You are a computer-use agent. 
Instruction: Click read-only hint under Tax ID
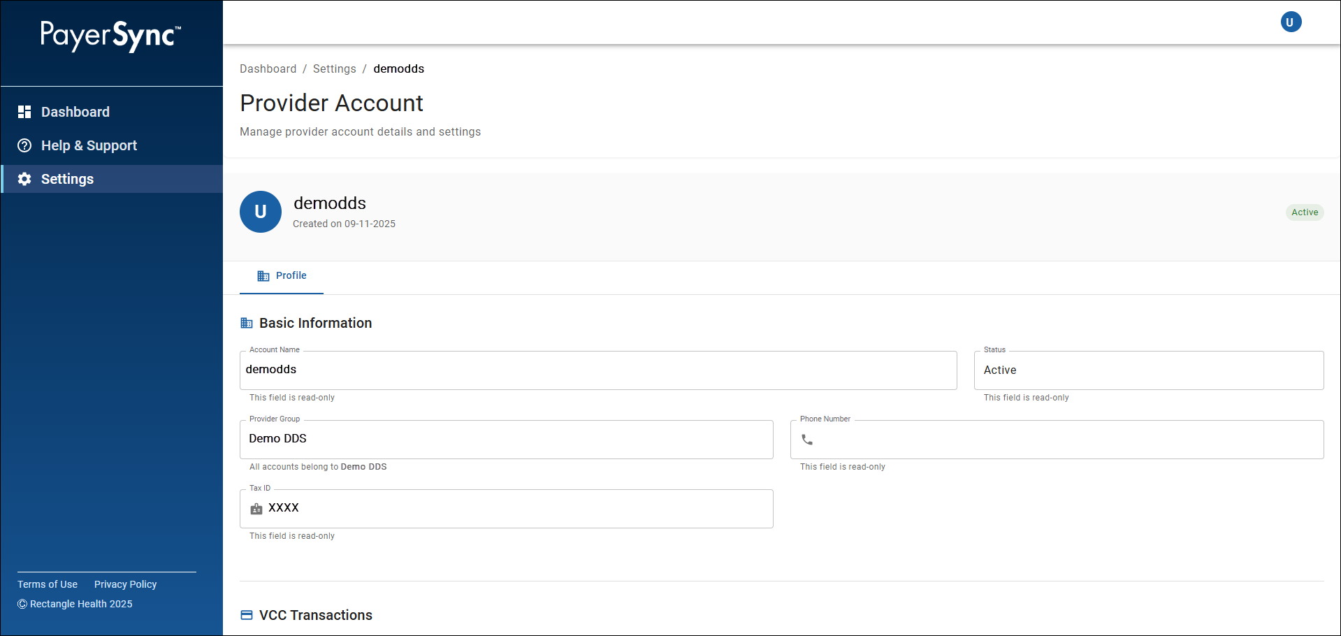point(292,536)
